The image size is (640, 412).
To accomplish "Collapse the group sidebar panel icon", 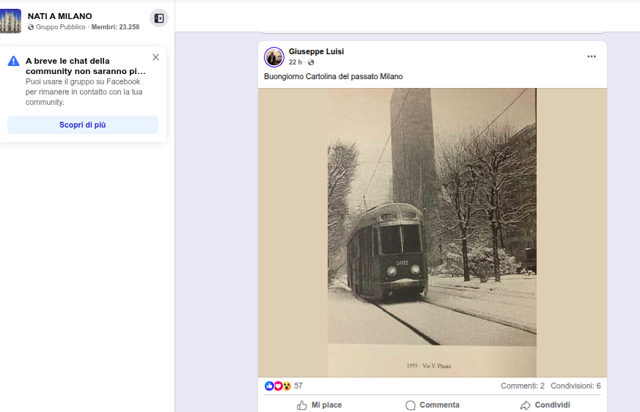I will coord(159,18).
